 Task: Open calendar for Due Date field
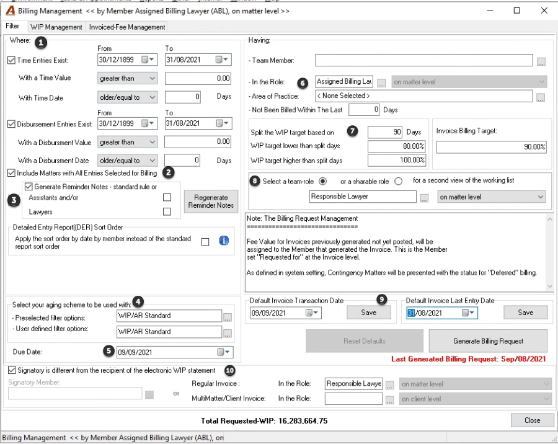coord(224,352)
